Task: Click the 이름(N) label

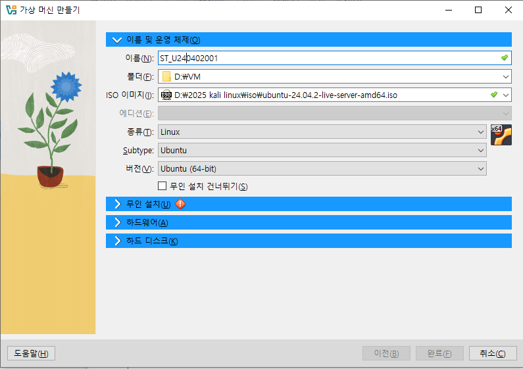Action: tap(139, 58)
